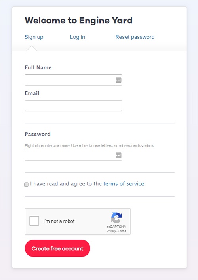Click the Email field label
The width and height of the screenshot is (198, 280).
pos(32,93)
